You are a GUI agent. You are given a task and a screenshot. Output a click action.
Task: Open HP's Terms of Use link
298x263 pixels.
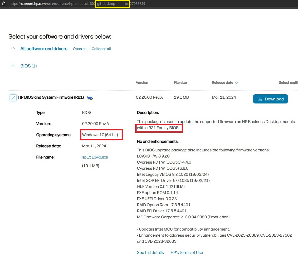[187, 253]
